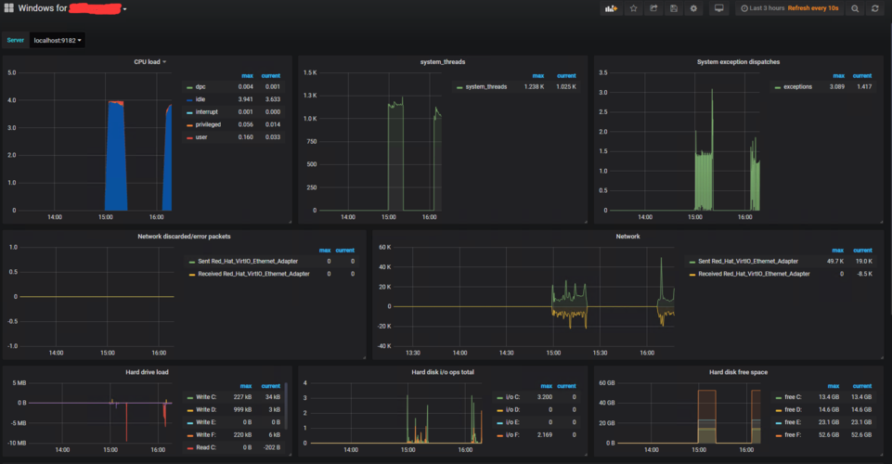Sort CPU load legend by max column
The width and height of the screenshot is (892, 464).
[x=247, y=75]
